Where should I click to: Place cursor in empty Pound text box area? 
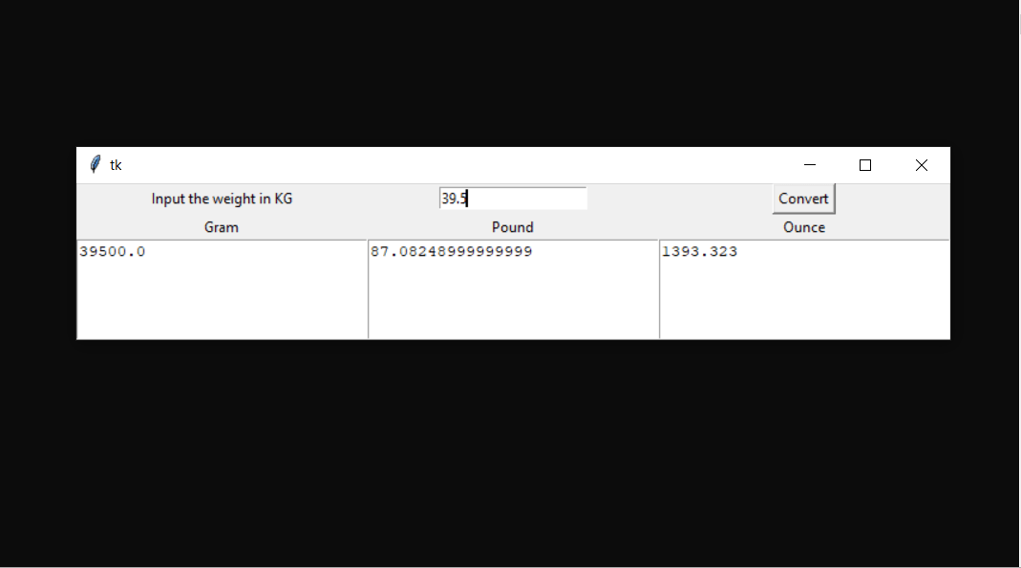coord(513,300)
